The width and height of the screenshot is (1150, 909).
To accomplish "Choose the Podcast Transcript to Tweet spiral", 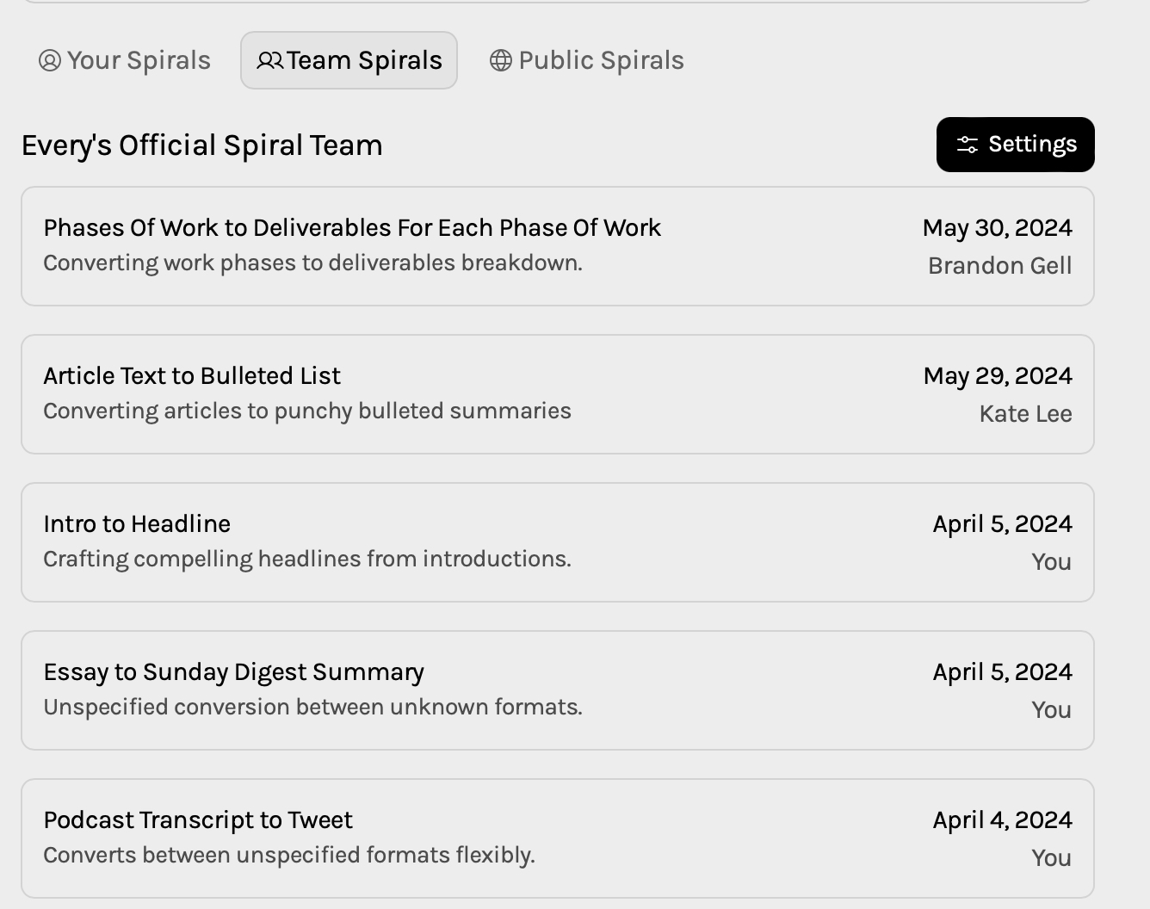I will click(198, 820).
